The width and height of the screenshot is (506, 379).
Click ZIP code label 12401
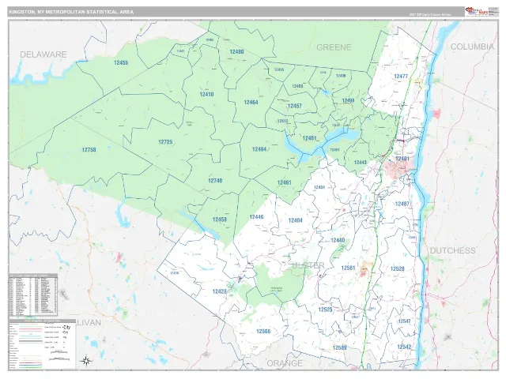tap(402, 159)
